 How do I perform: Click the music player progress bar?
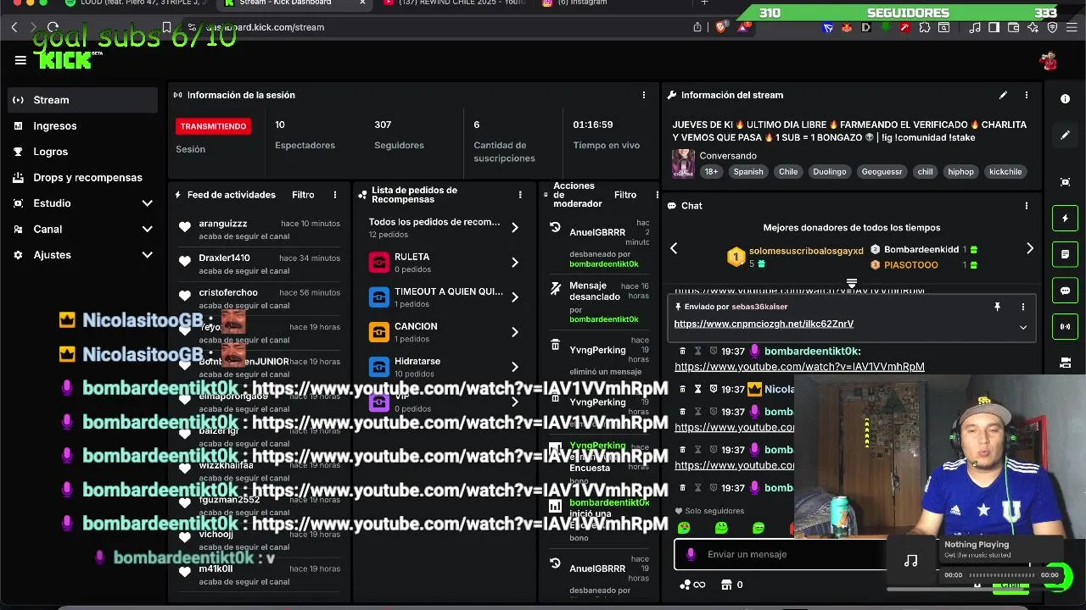[x=1001, y=575]
